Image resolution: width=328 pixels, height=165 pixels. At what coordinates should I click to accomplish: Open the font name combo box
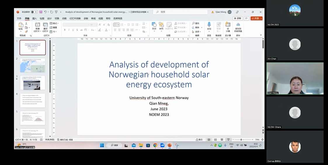point(76,25)
